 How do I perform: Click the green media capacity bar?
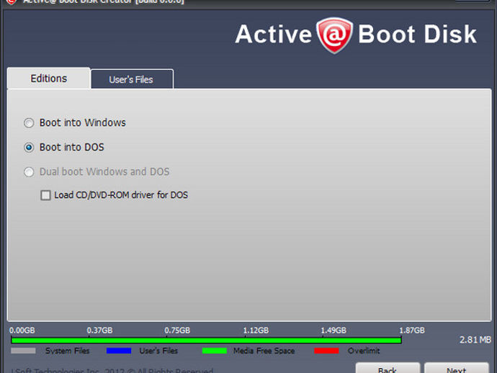tap(206, 341)
